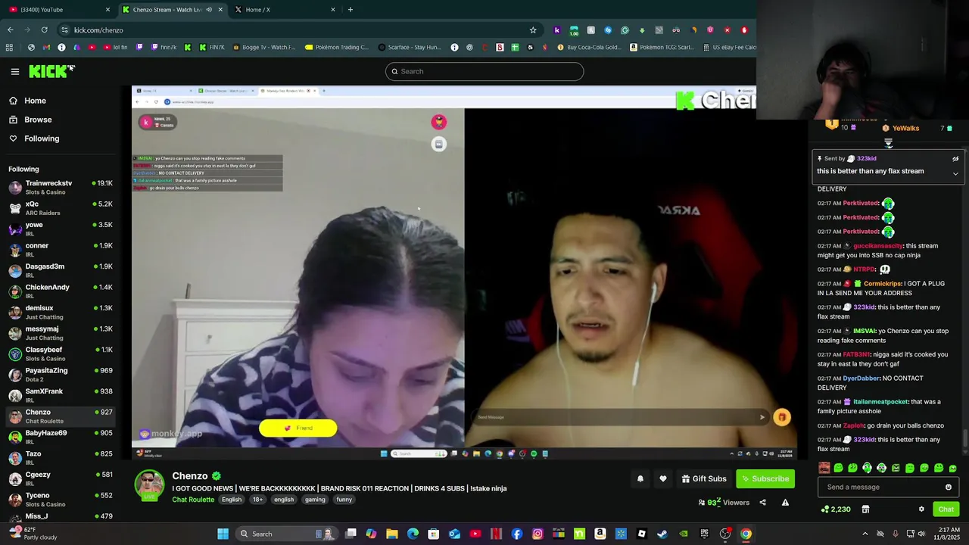This screenshot has height=545, width=969.
Task: Toggle the microphone tray icon
Action: [x=896, y=534]
